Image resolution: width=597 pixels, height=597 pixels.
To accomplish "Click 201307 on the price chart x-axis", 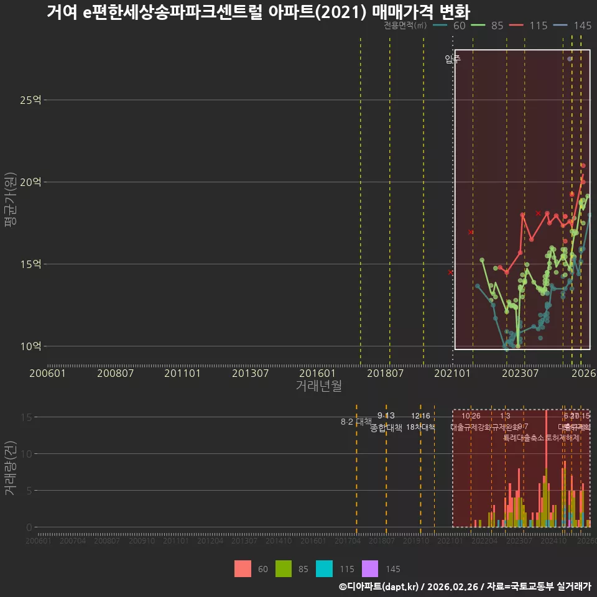I will coord(250,373).
